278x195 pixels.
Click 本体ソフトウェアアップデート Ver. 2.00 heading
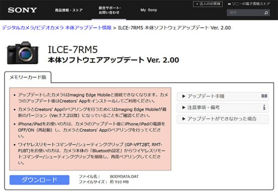pyautogui.click(x=114, y=60)
